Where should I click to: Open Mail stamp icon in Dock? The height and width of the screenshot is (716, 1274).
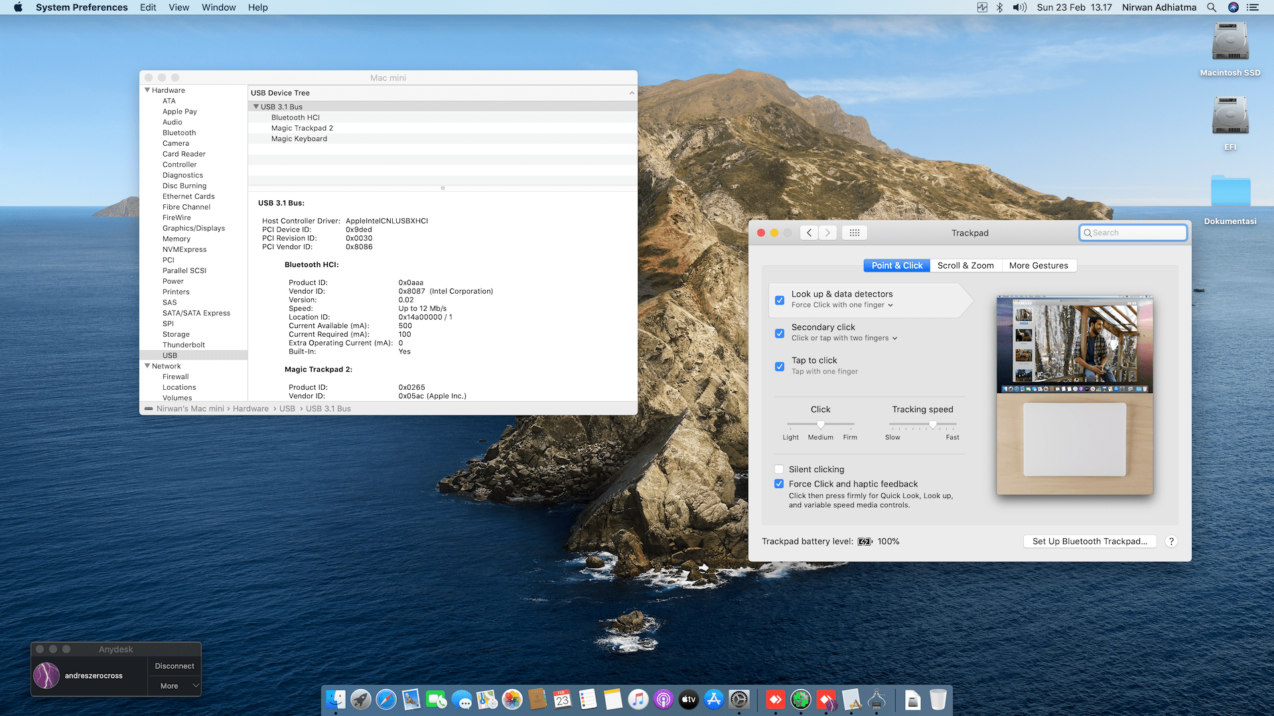tap(411, 699)
